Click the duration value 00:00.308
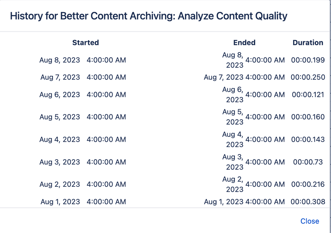Screen dimensions: 331x233 tap(308, 202)
